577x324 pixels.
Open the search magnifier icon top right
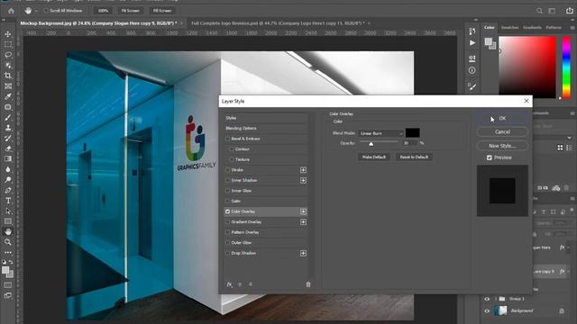(x=539, y=11)
